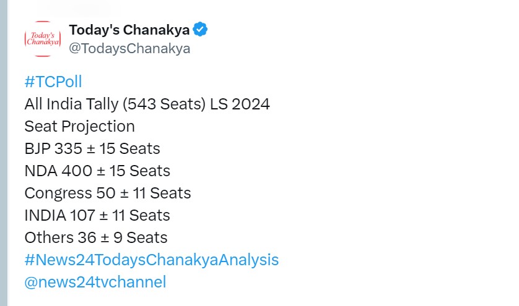The width and height of the screenshot is (519, 306).
Task: Click the Congress 50 ± 11 Seats line
Action: pos(108,193)
